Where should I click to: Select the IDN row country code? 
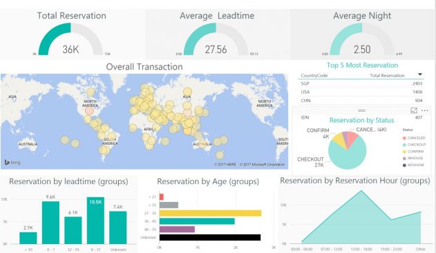305,117
